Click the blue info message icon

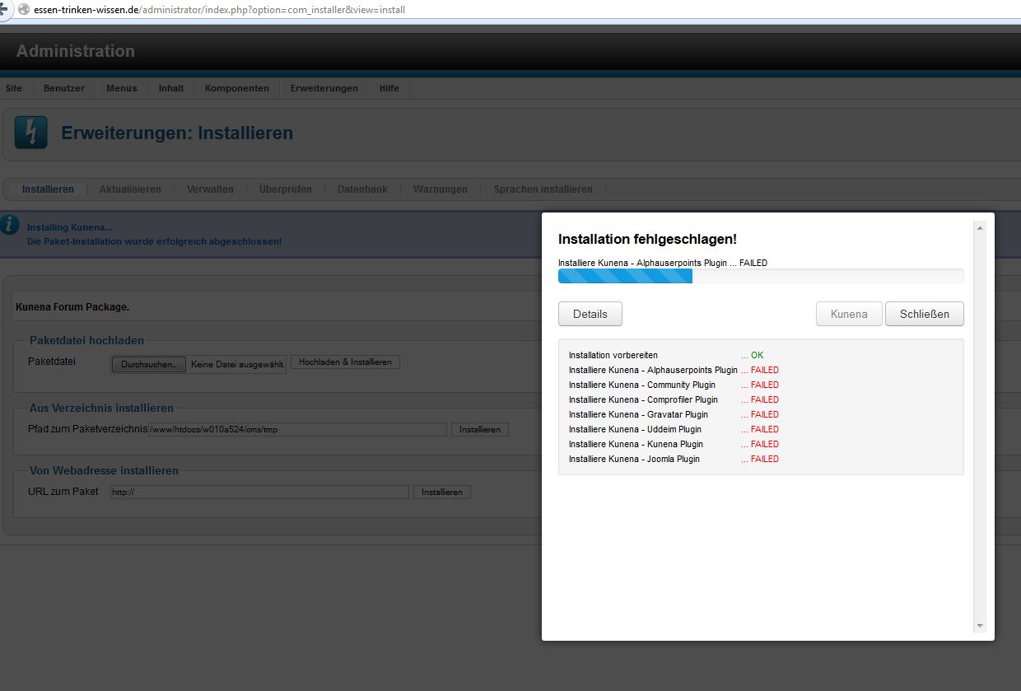(9, 225)
